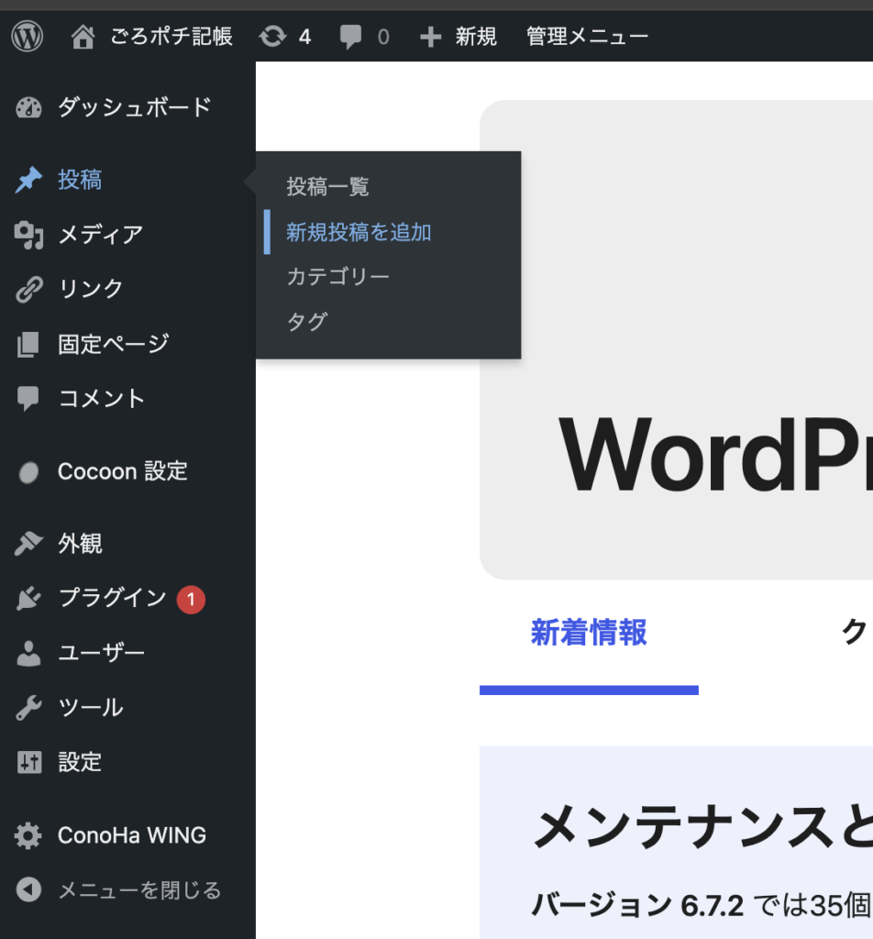This screenshot has height=939, width=873.
Task: Open ユーザー in the sidebar
Action: click(101, 653)
